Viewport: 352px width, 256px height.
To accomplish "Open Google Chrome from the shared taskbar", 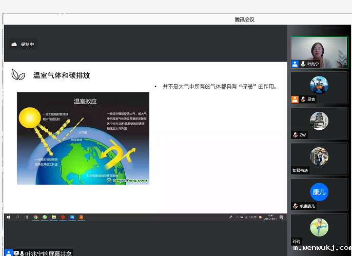I will 35,217.
